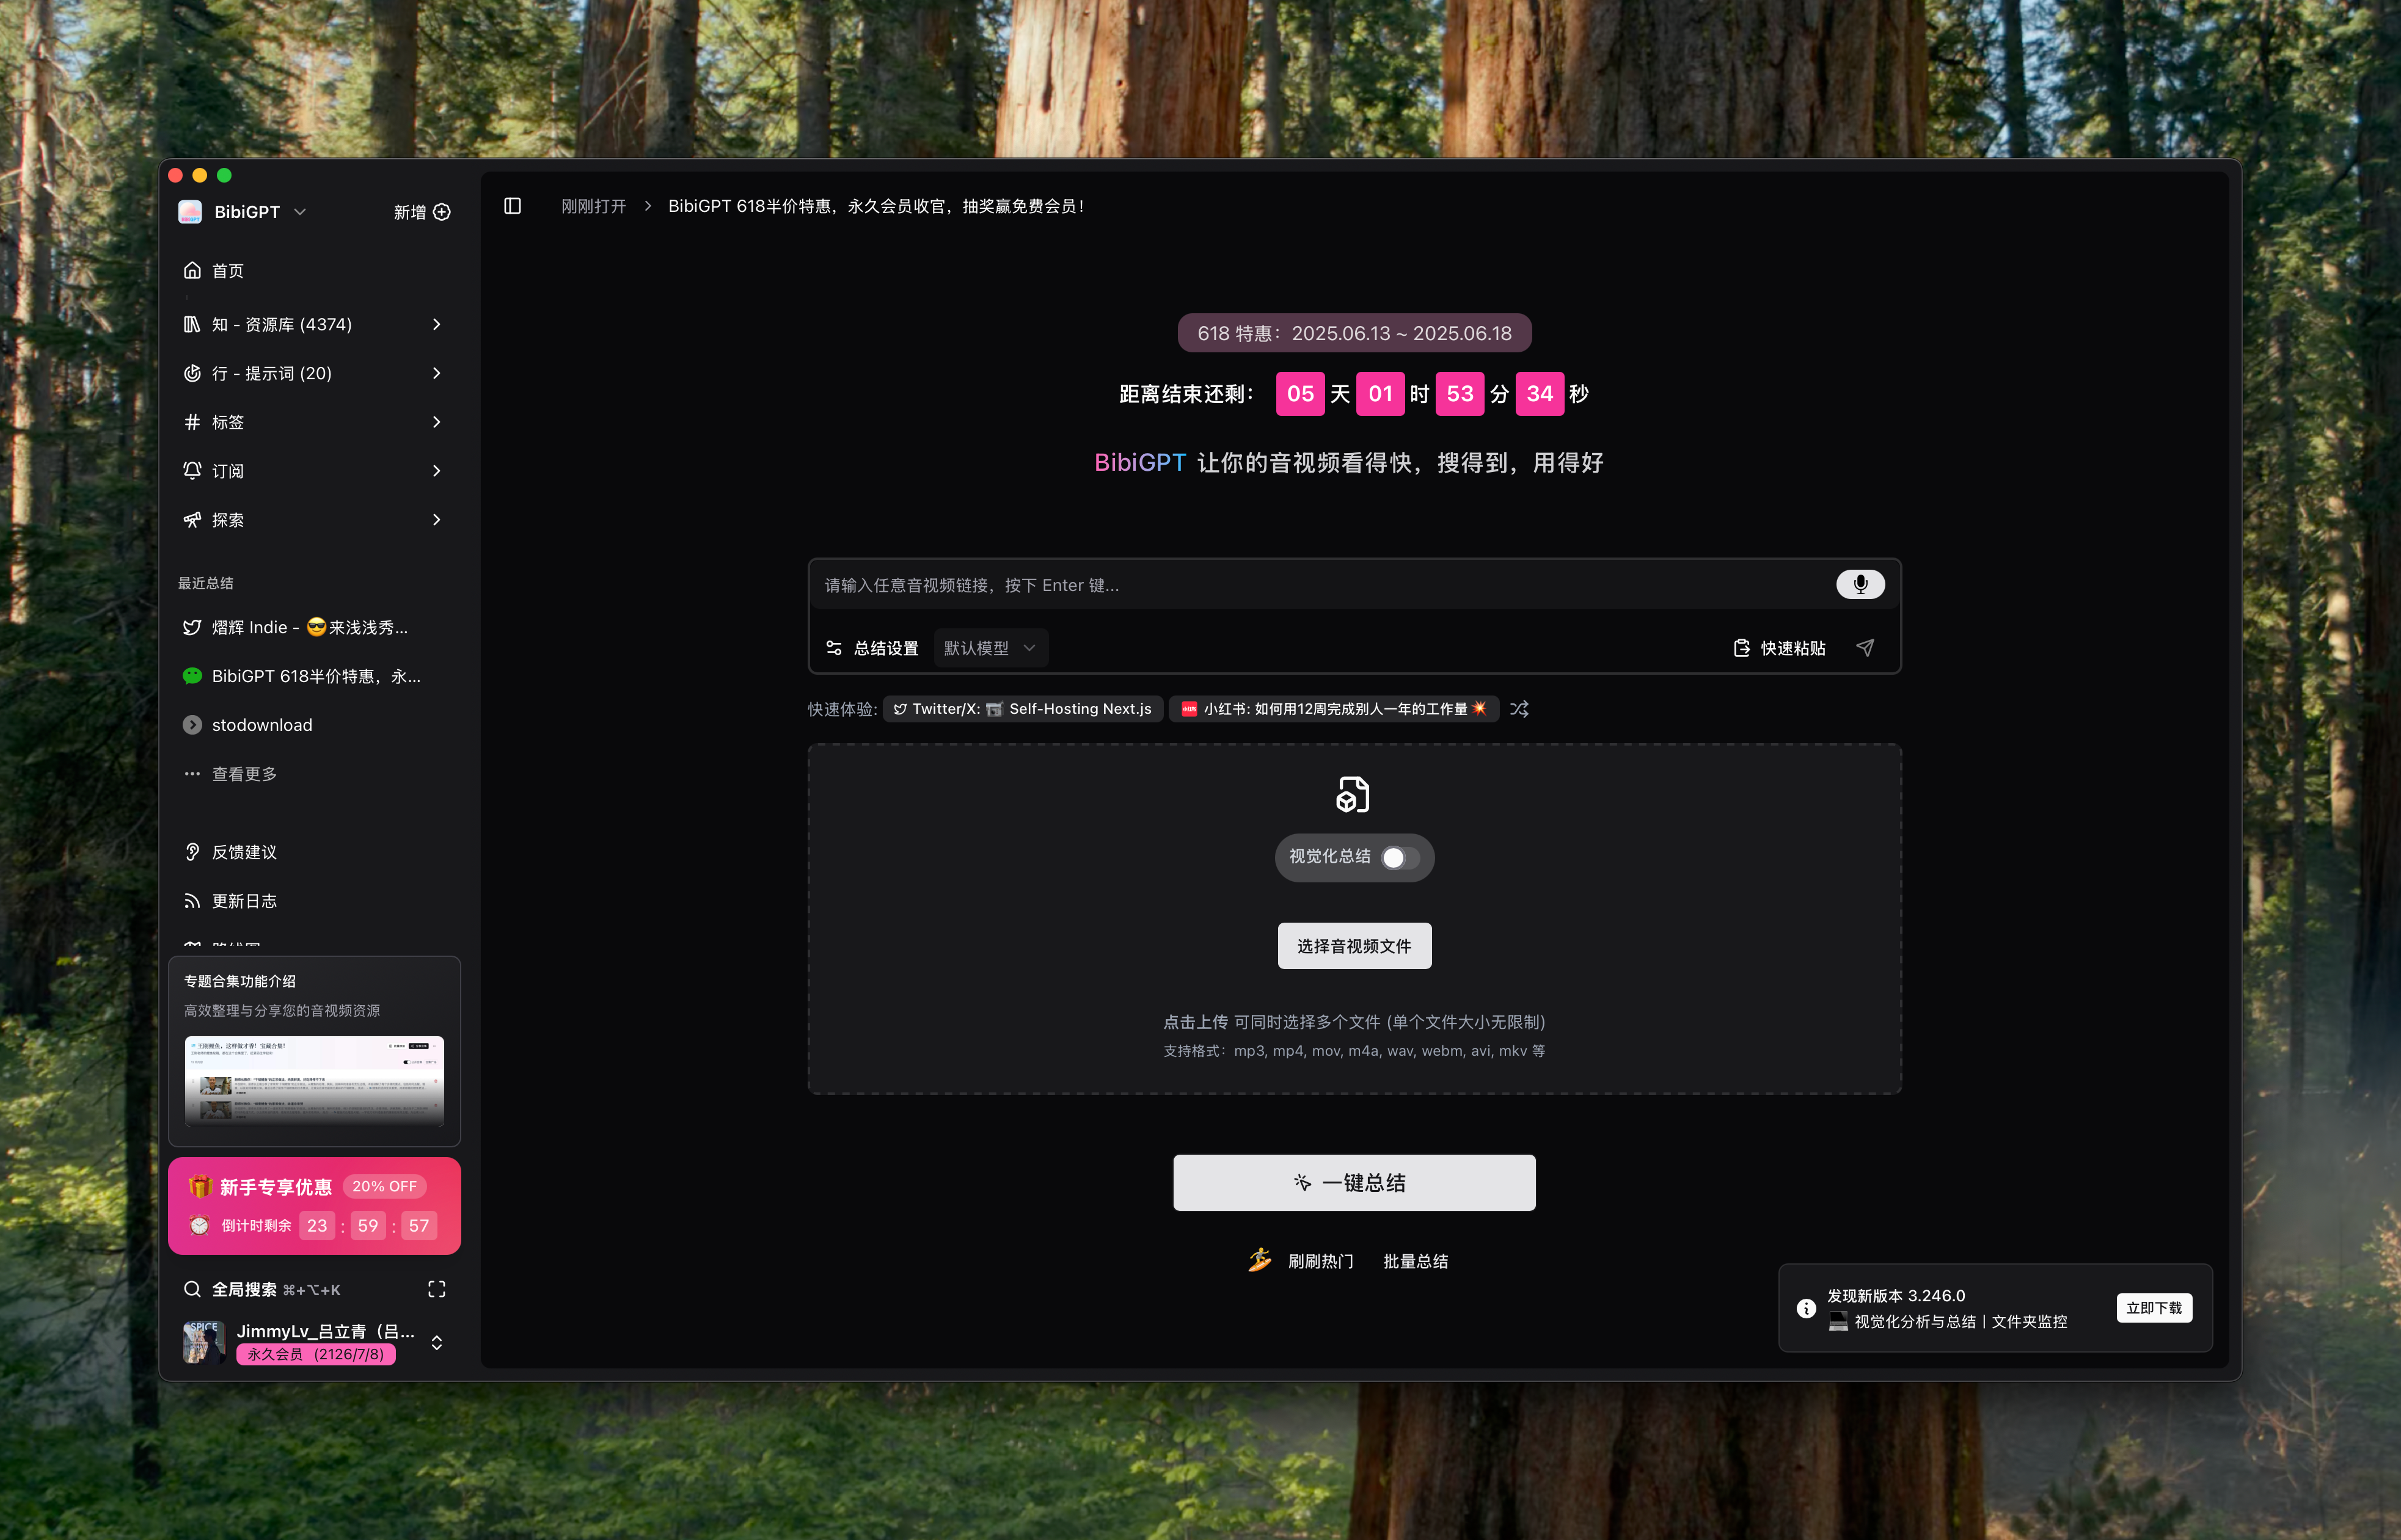Click the clipboard icon for 快速粘贴
Screen dimensions: 2401x1540
[1742, 648]
